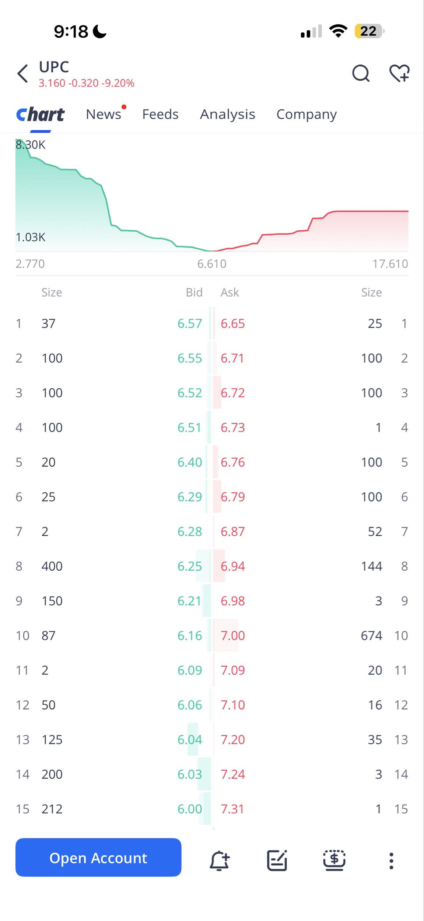Select the 6.57 best bid price
This screenshot has width=424, height=921.
190,323
